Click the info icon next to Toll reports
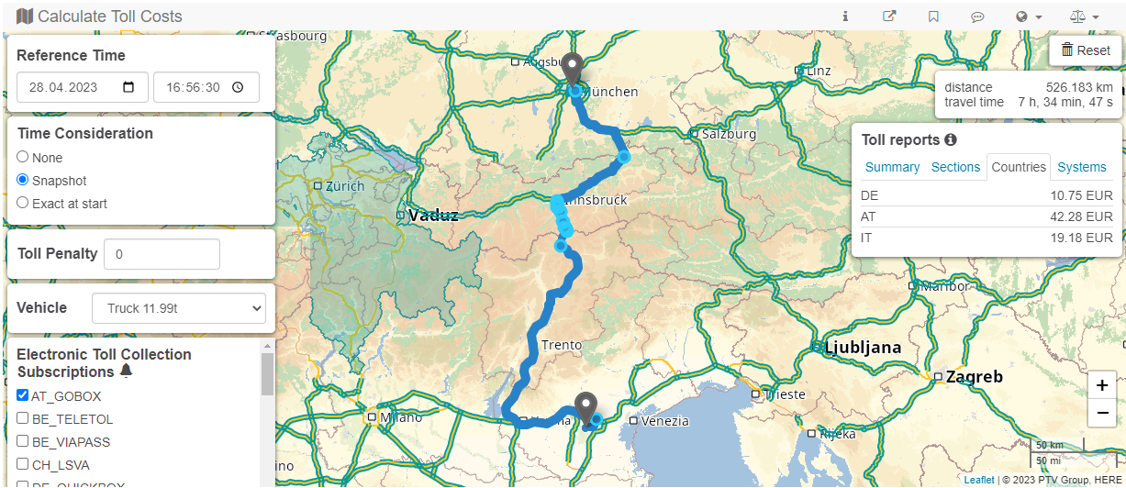This screenshot has width=1126, height=488. pyautogui.click(x=951, y=140)
